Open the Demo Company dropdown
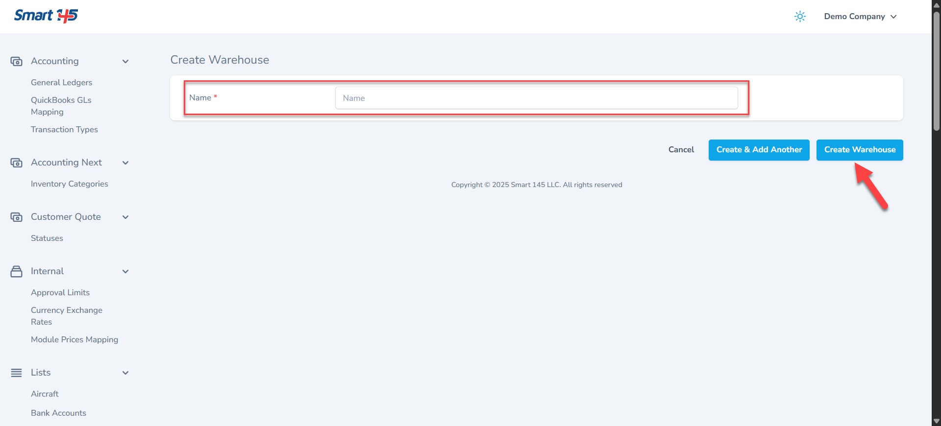Screen dimensions: 941x426 click(860, 17)
